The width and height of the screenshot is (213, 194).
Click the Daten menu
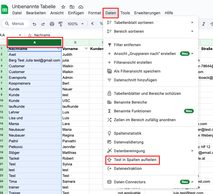tap(111, 13)
